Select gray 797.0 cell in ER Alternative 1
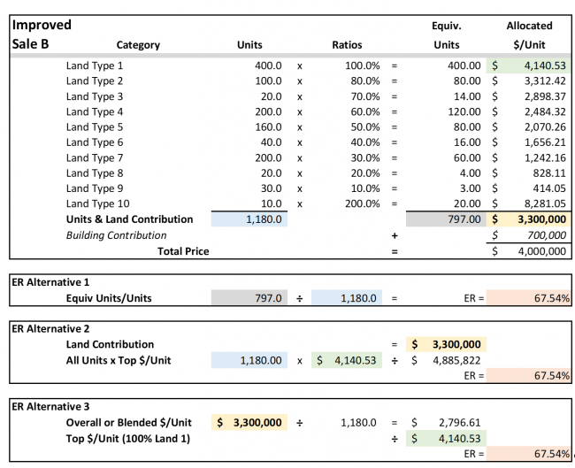This screenshot has width=575, height=468. (249, 298)
